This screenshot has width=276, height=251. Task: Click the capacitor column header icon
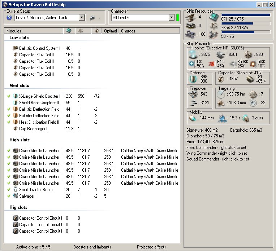pos(96,31)
